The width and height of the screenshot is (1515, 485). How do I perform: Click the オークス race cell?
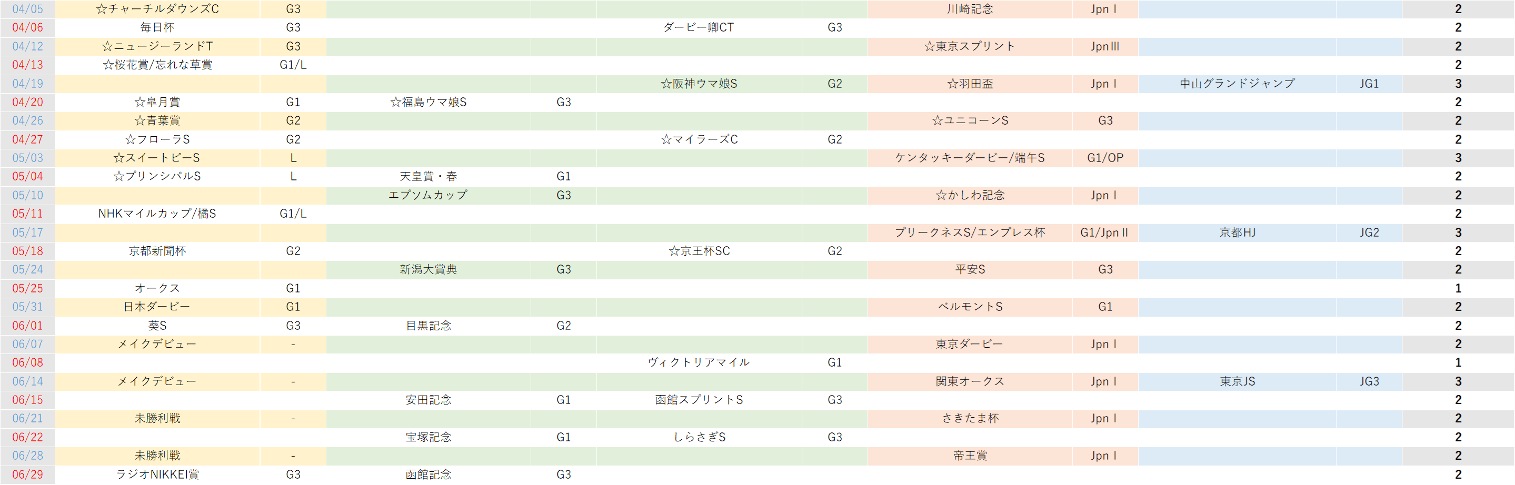[157, 288]
